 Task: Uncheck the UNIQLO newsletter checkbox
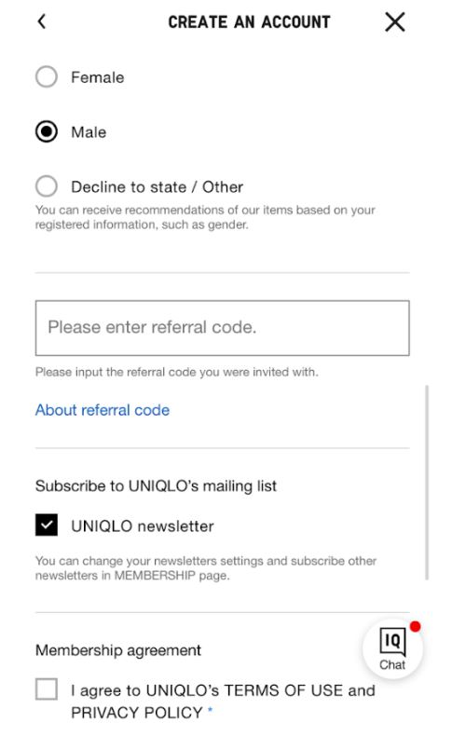click(47, 525)
